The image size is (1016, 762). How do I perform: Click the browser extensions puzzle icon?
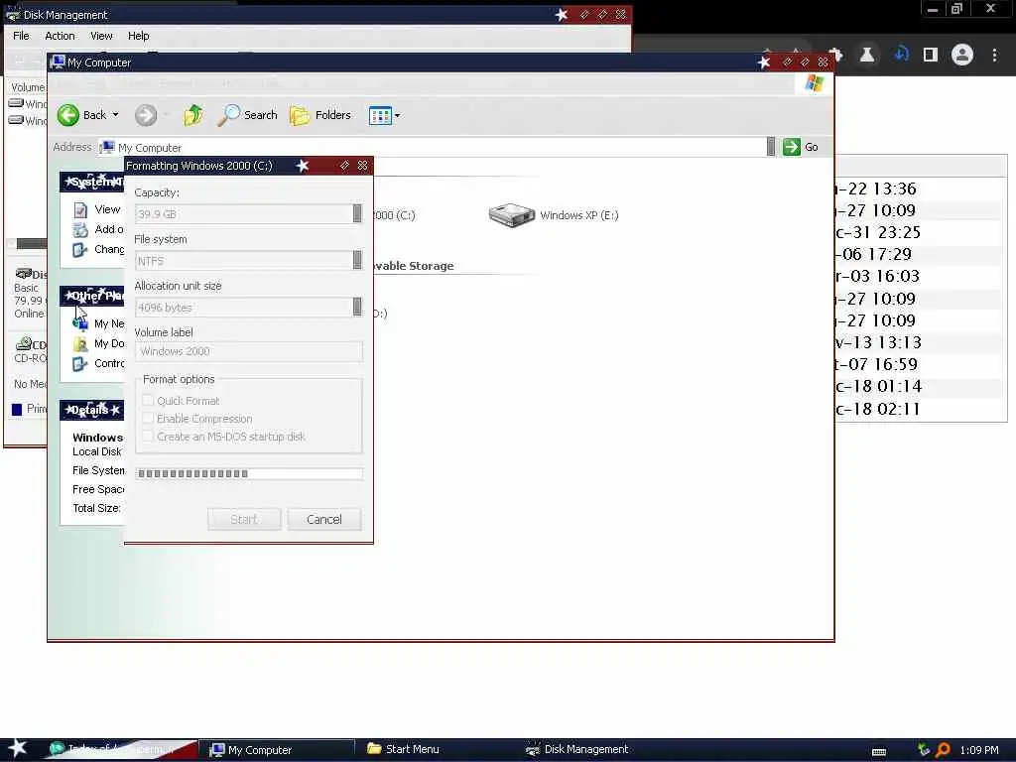pos(835,56)
